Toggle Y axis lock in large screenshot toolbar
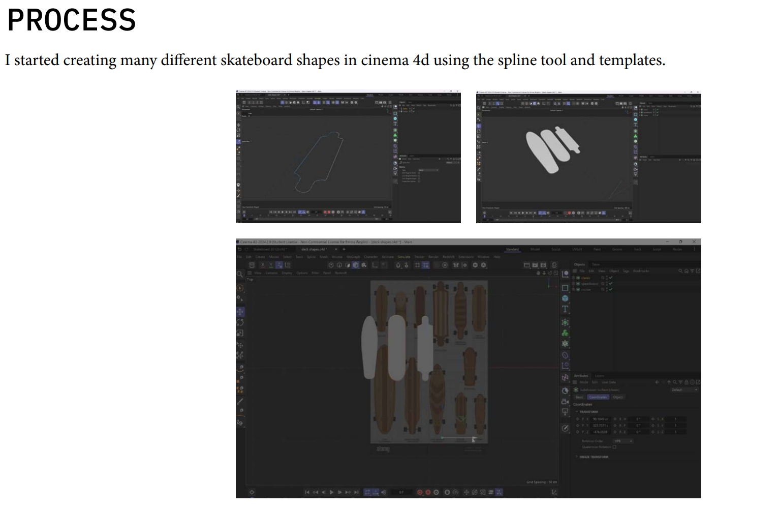Screen dimensions: 779x510 [271, 265]
